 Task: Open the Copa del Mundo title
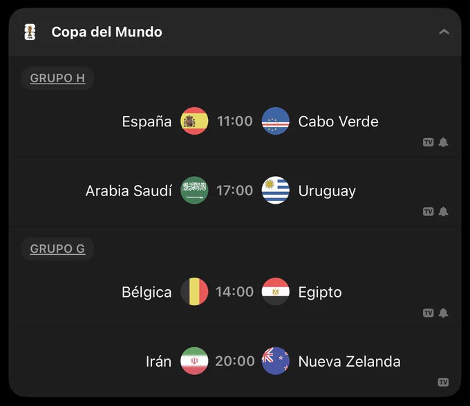106,32
